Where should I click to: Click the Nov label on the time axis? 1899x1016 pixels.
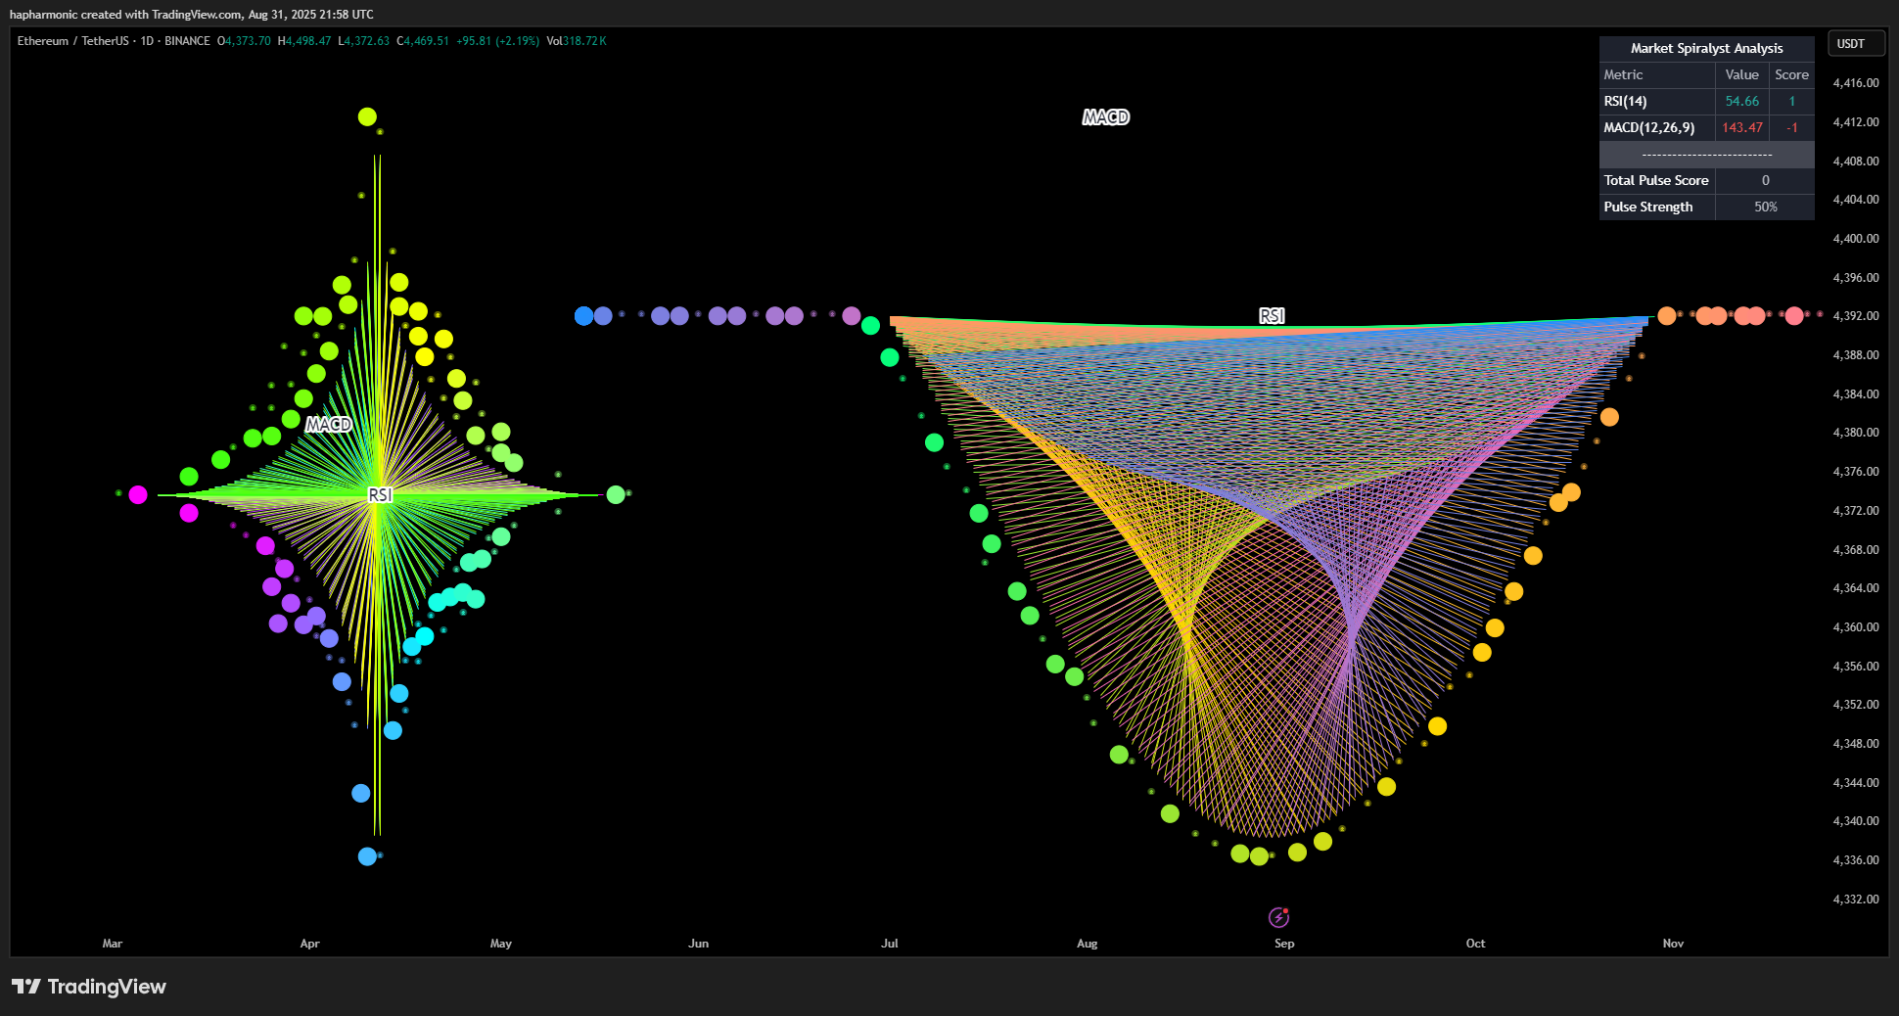pyautogui.click(x=1673, y=944)
